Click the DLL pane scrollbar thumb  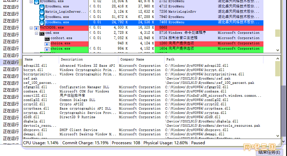point(277,68)
